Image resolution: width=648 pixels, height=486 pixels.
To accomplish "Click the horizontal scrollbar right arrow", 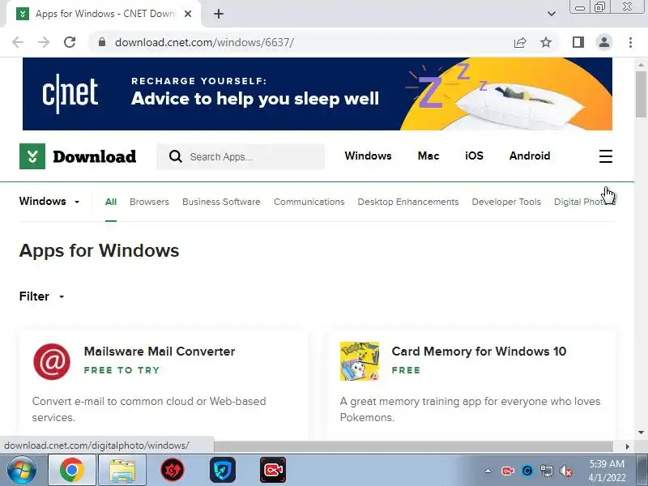I will (627, 446).
